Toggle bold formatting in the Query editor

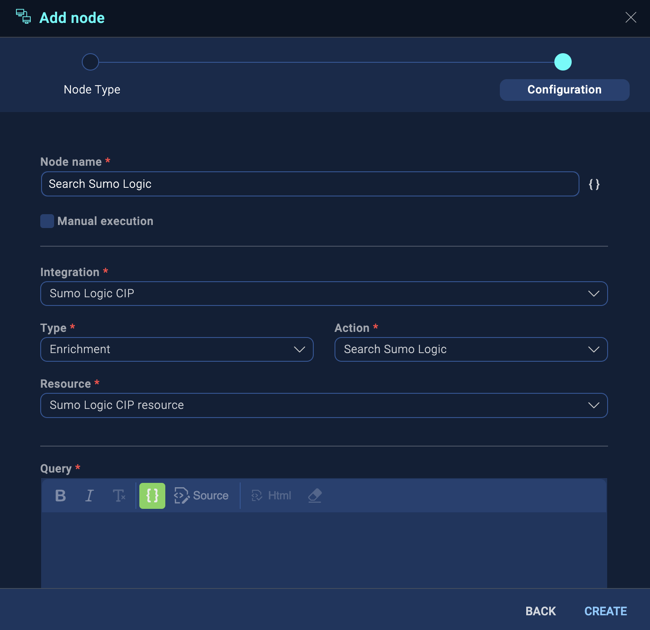tap(61, 496)
